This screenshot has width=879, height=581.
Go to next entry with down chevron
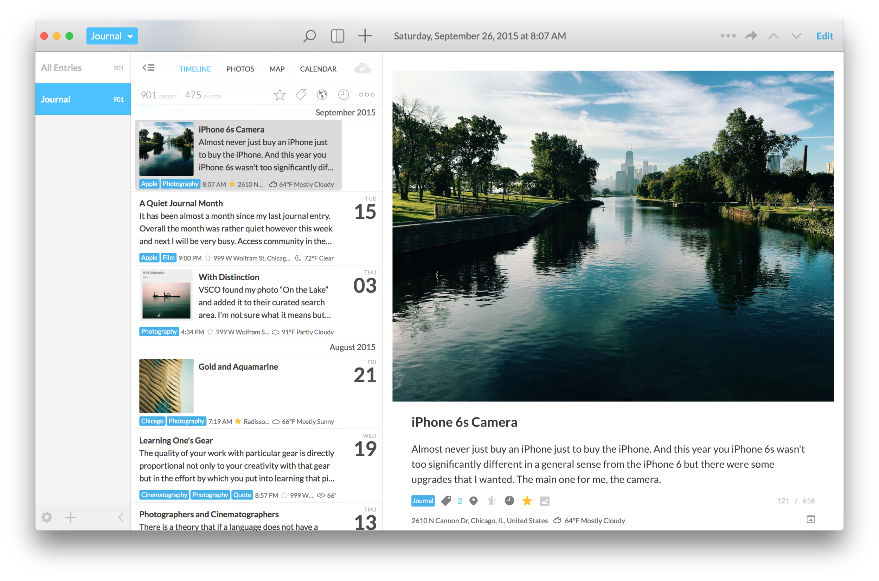796,36
